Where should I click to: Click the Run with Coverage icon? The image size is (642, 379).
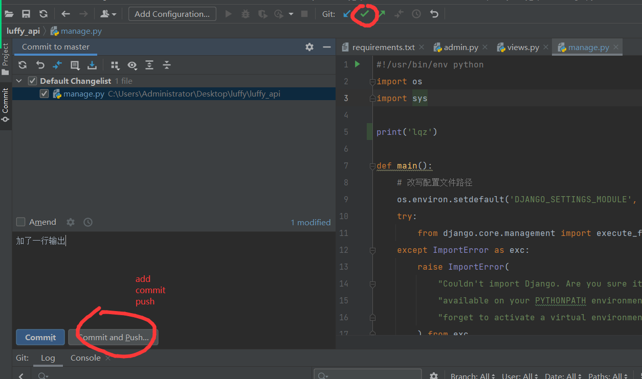[x=262, y=14]
